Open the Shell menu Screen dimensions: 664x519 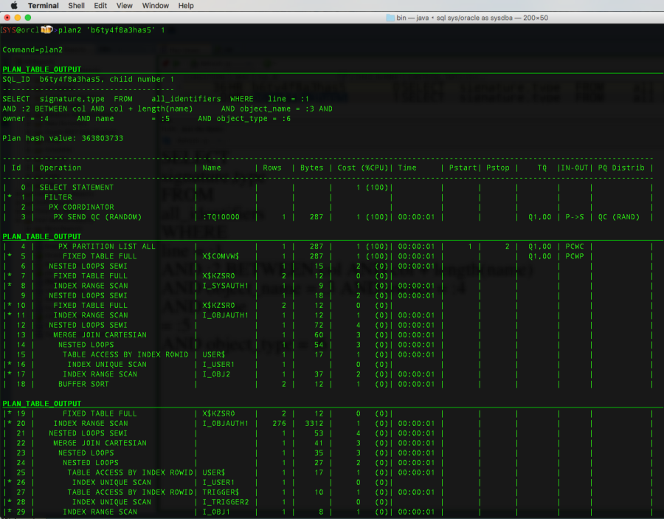click(x=76, y=5)
